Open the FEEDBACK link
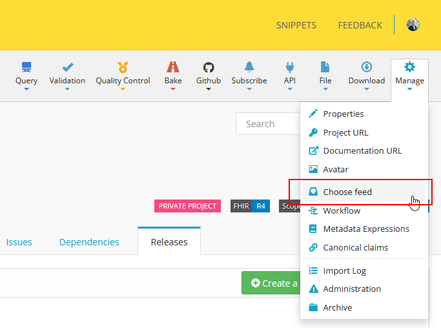 (360, 25)
